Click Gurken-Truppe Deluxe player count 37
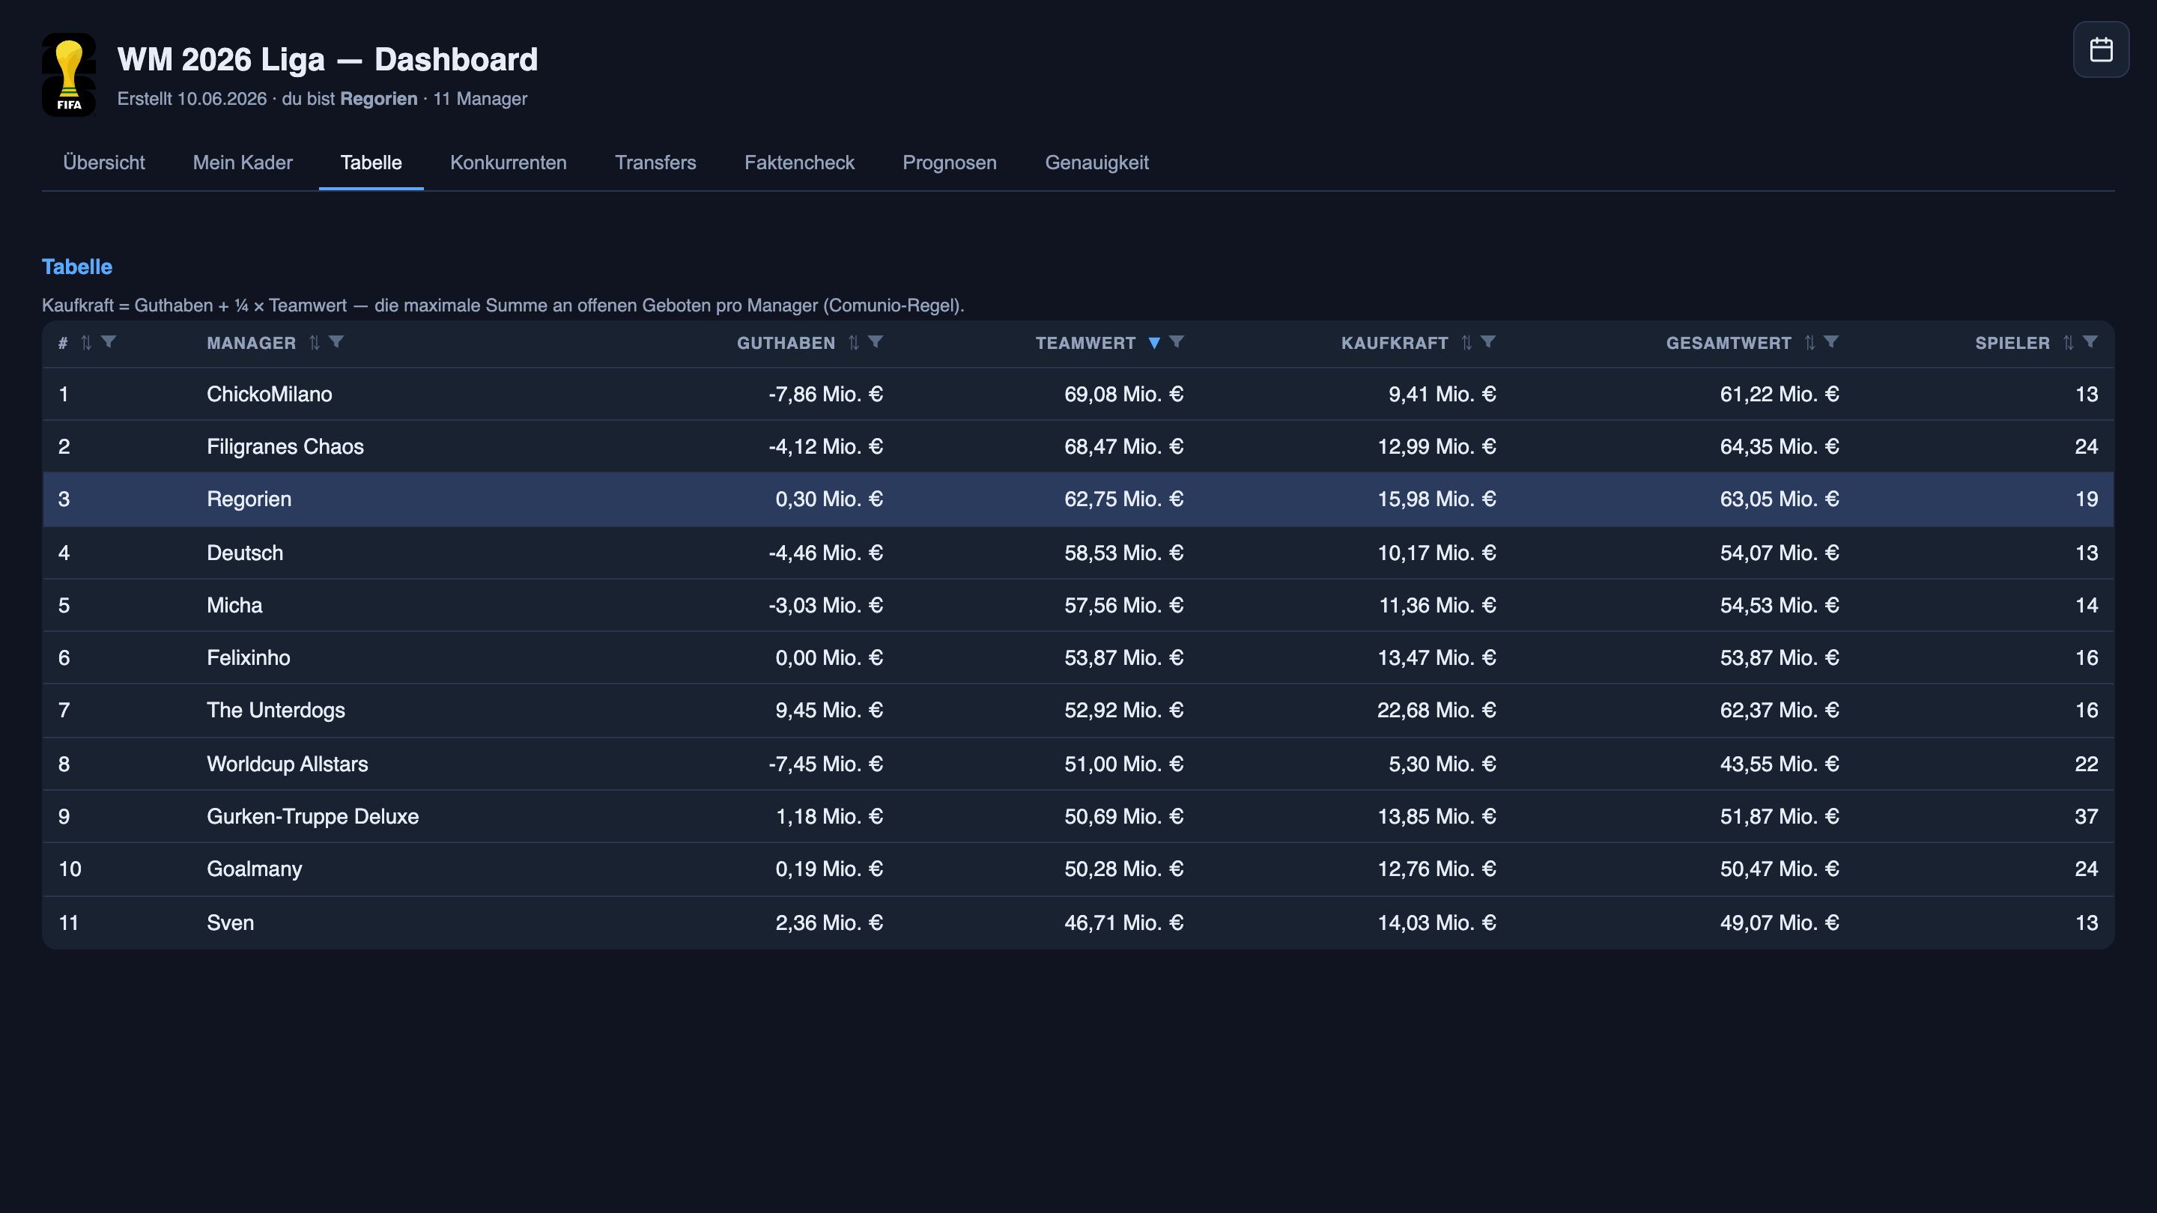2157x1213 pixels. [2086, 817]
